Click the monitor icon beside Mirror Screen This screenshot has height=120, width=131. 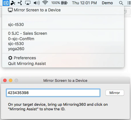pos(10,10)
